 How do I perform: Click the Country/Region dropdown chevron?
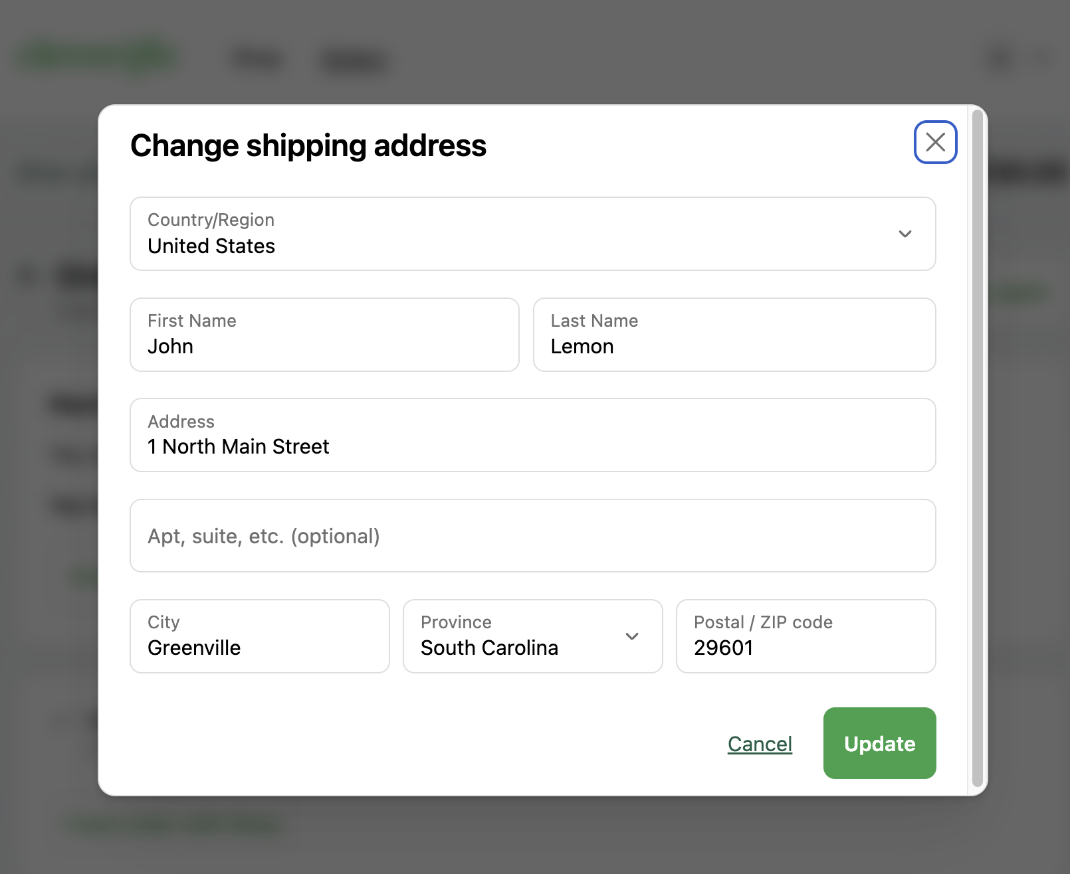pyautogui.click(x=905, y=234)
